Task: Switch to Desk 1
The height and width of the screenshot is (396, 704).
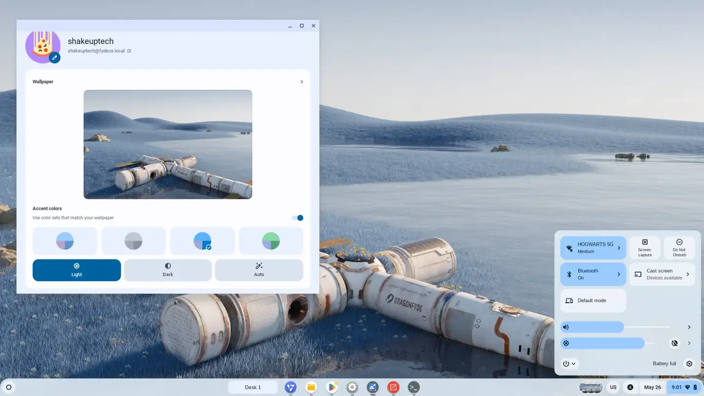Action: pos(253,387)
